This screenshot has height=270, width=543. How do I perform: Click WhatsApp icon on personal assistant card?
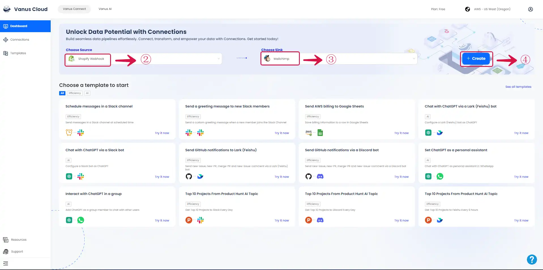(440, 176)
